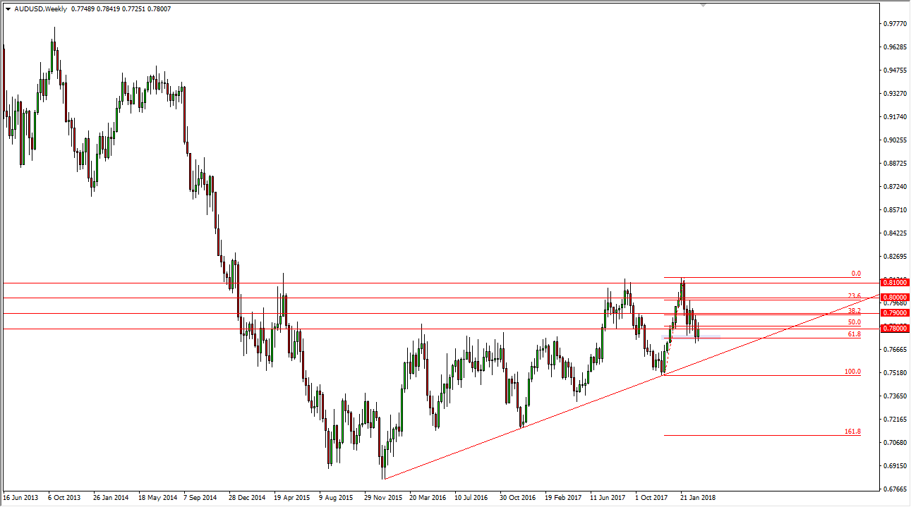Click the 161.8 Fibonacci extension label
The image size is (911, 507).
click(x=852, y=431)
